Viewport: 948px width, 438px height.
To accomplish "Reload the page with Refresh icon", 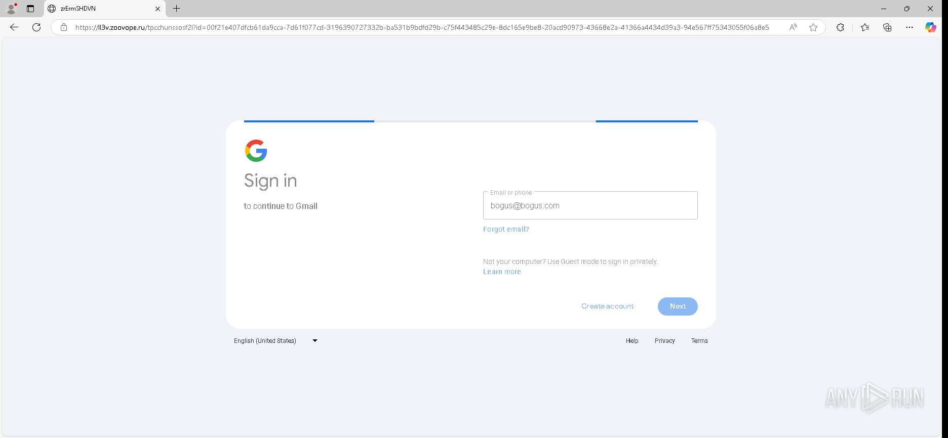I will coord(36,27).
